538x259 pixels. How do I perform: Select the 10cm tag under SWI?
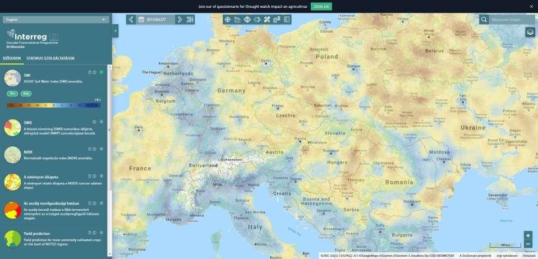pos(12,93)
